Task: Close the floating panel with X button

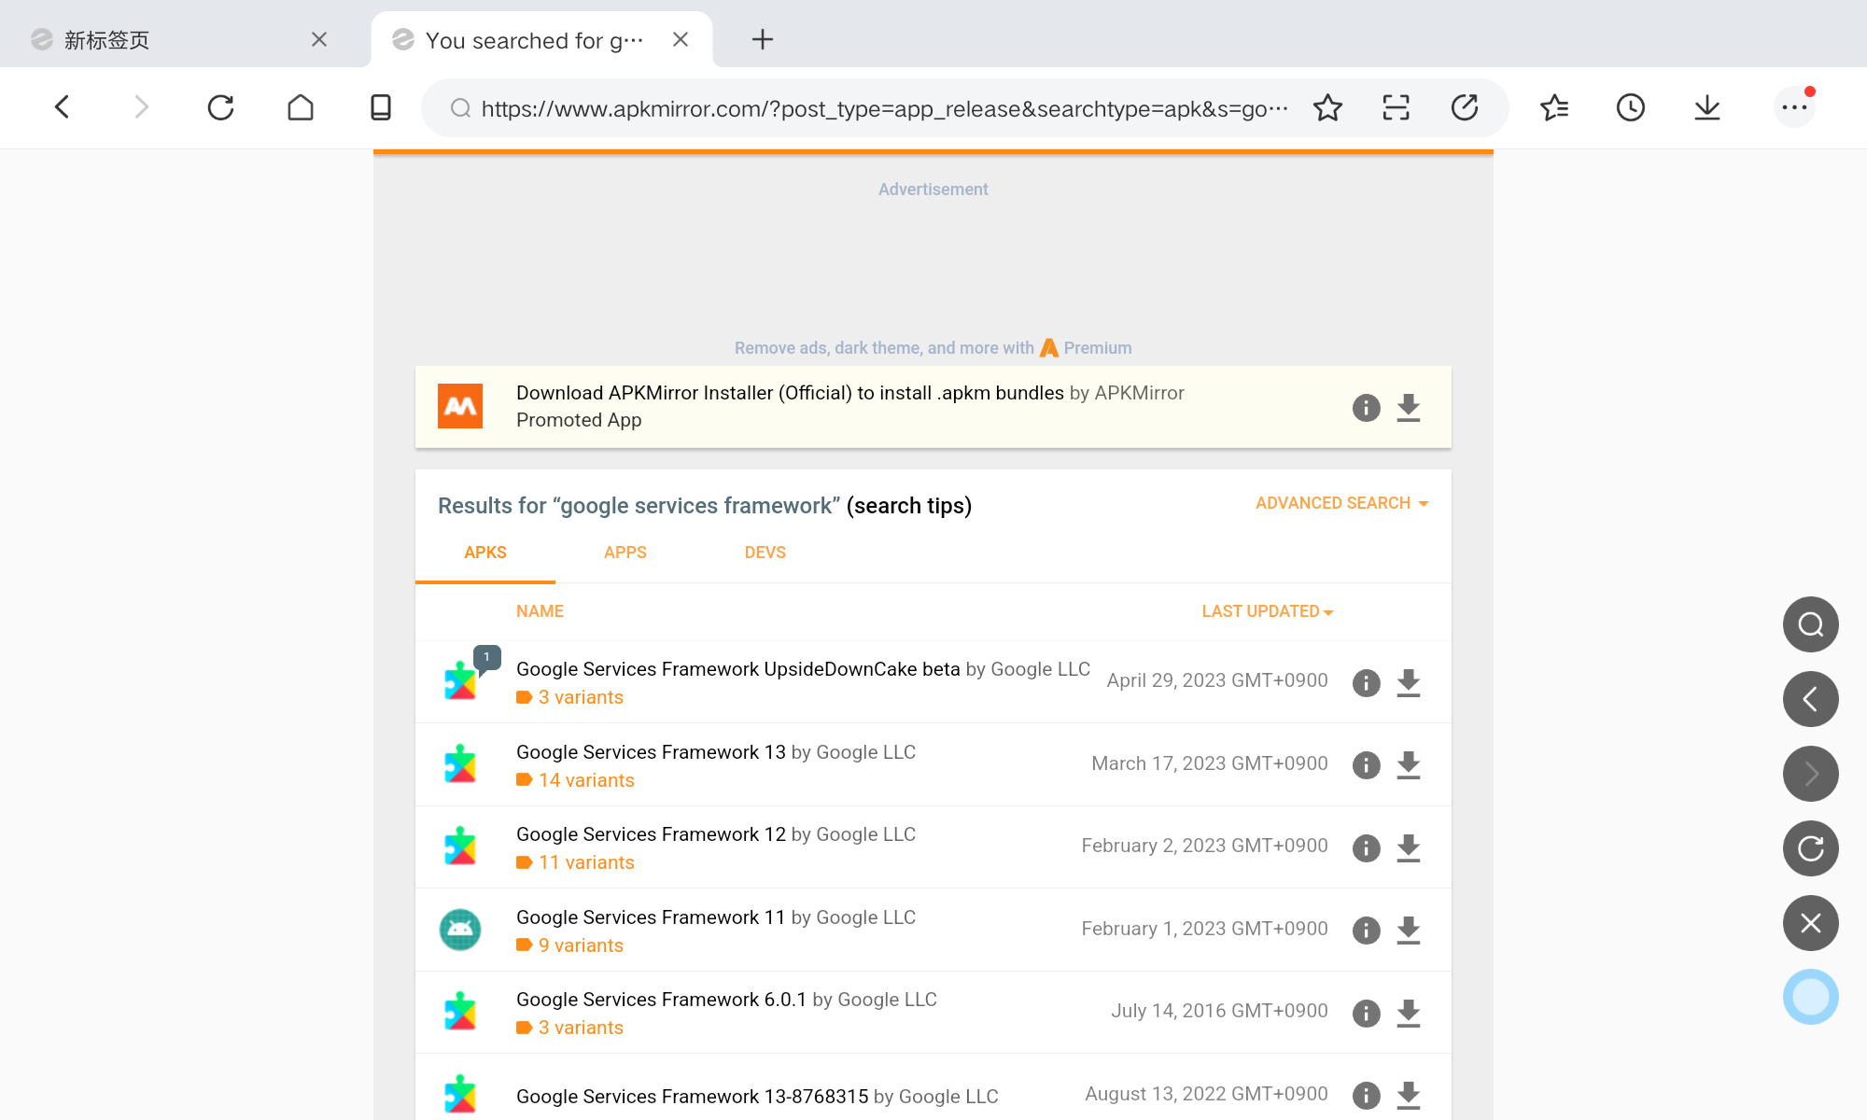Action: click(x=1810, y=923)
